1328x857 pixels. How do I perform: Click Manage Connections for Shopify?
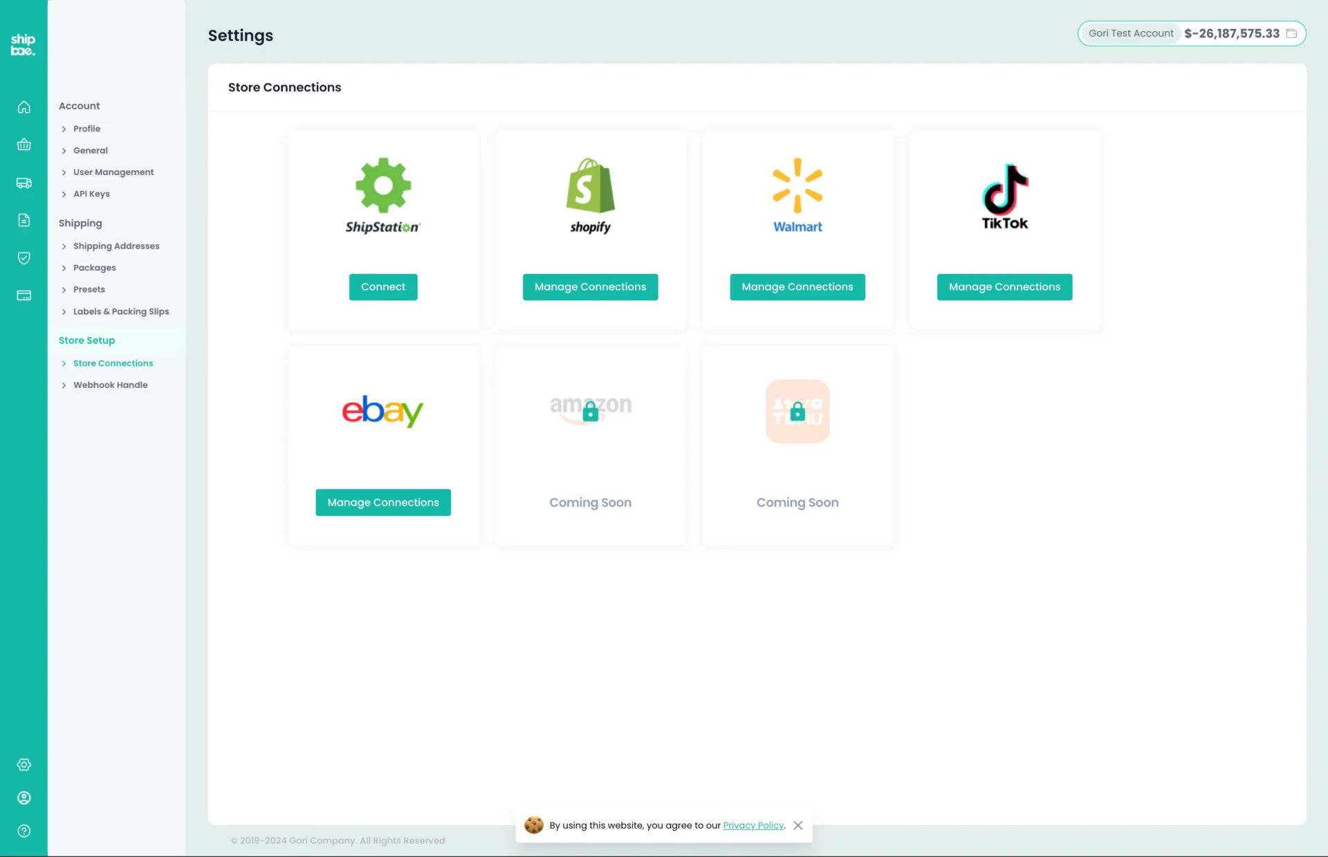[x=591, y=286]
